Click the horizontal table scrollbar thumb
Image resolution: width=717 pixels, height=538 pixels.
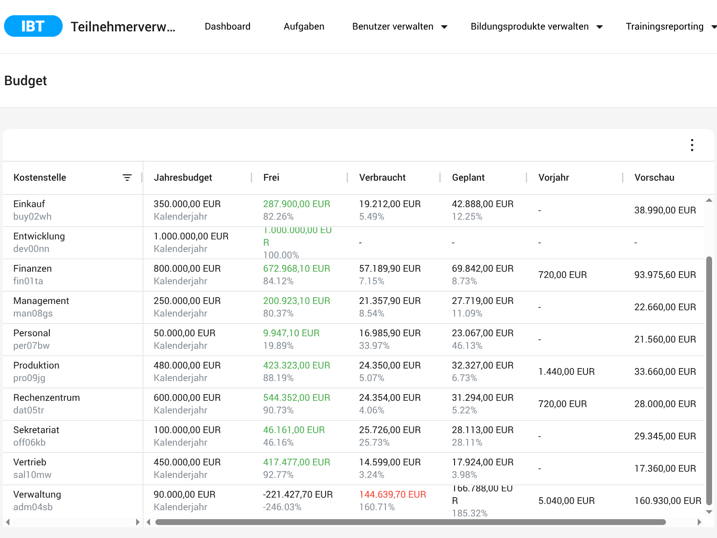[410, 522]
